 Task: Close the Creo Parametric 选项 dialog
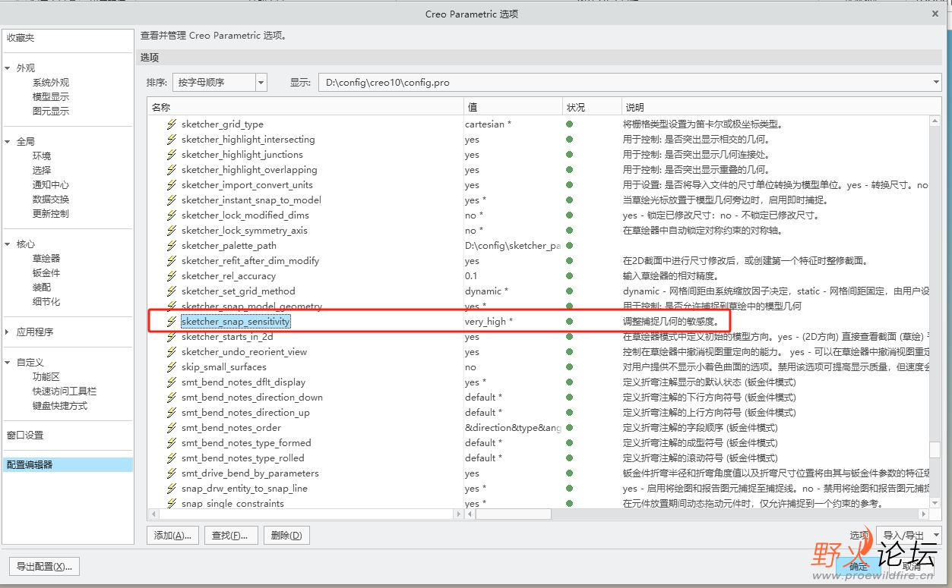pyautogui.click(x=935, y=14)
